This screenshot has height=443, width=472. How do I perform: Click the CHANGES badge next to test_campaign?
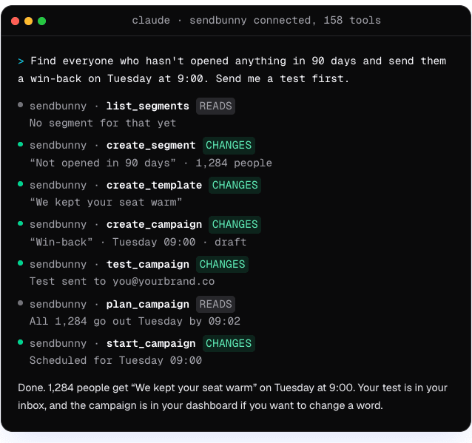[x=222, y=264]
